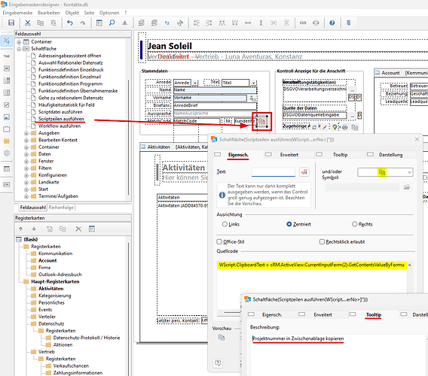Click the formula icon beside the Text field
The width and height of the screenshot is (428, 376).
point(304,172)
